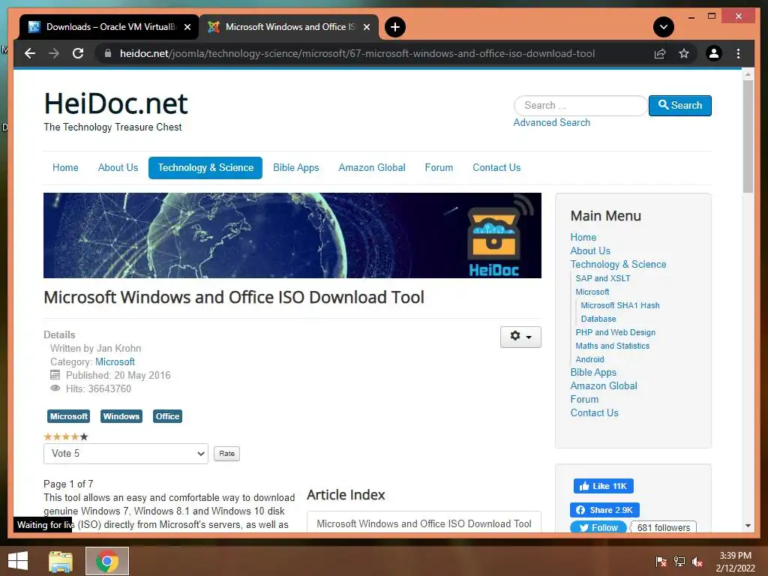Open the Chrome three-dot menu

(x=738, y=53)
